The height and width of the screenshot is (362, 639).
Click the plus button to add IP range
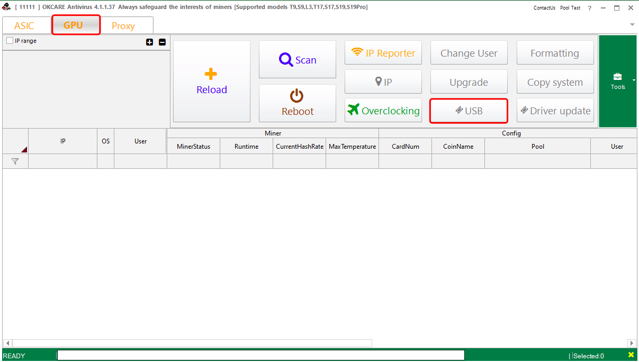point(150,42)
